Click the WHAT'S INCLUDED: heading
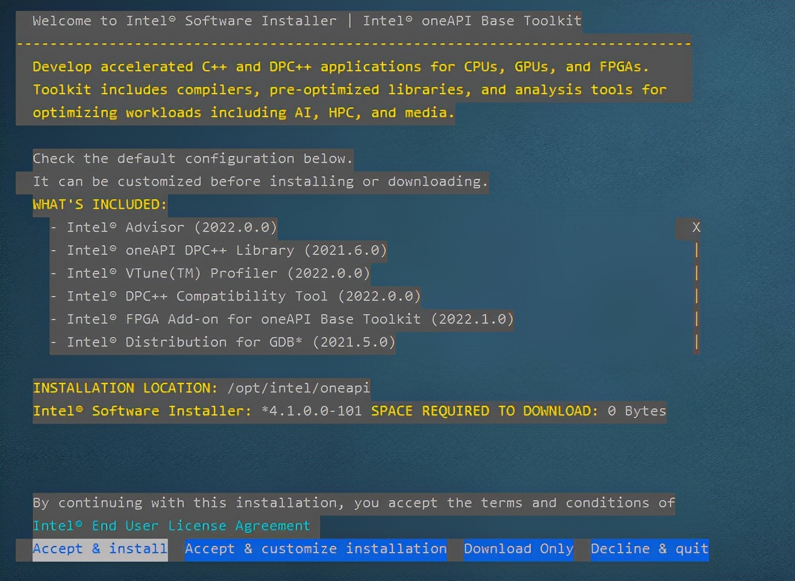Screen dimensions: 795x581 coord(100,204)
